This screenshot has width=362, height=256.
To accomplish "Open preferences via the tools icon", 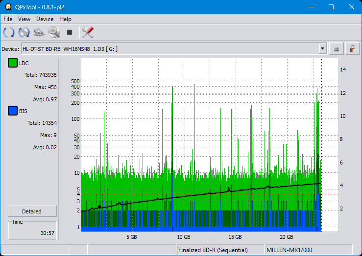I will pos(88,33).
